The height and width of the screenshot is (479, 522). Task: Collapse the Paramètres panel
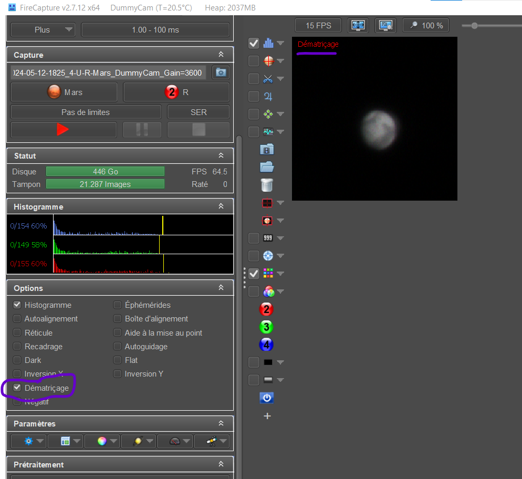point(221,423)
